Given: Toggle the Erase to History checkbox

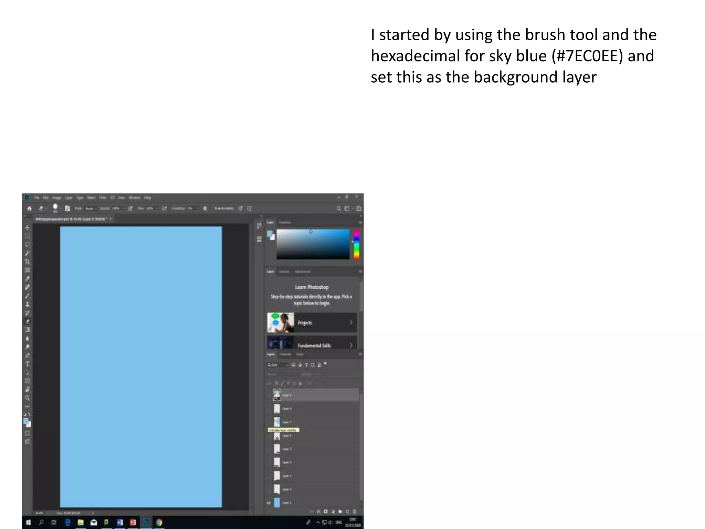Looking at the screenshot, I should click(212, 208).
